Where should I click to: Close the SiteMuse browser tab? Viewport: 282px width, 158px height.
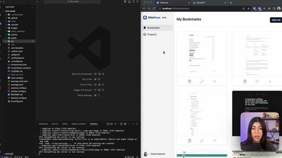point(189,3)
